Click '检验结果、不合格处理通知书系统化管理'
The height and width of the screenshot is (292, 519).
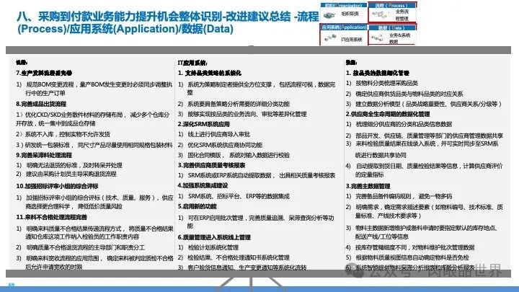coord(239,257)
